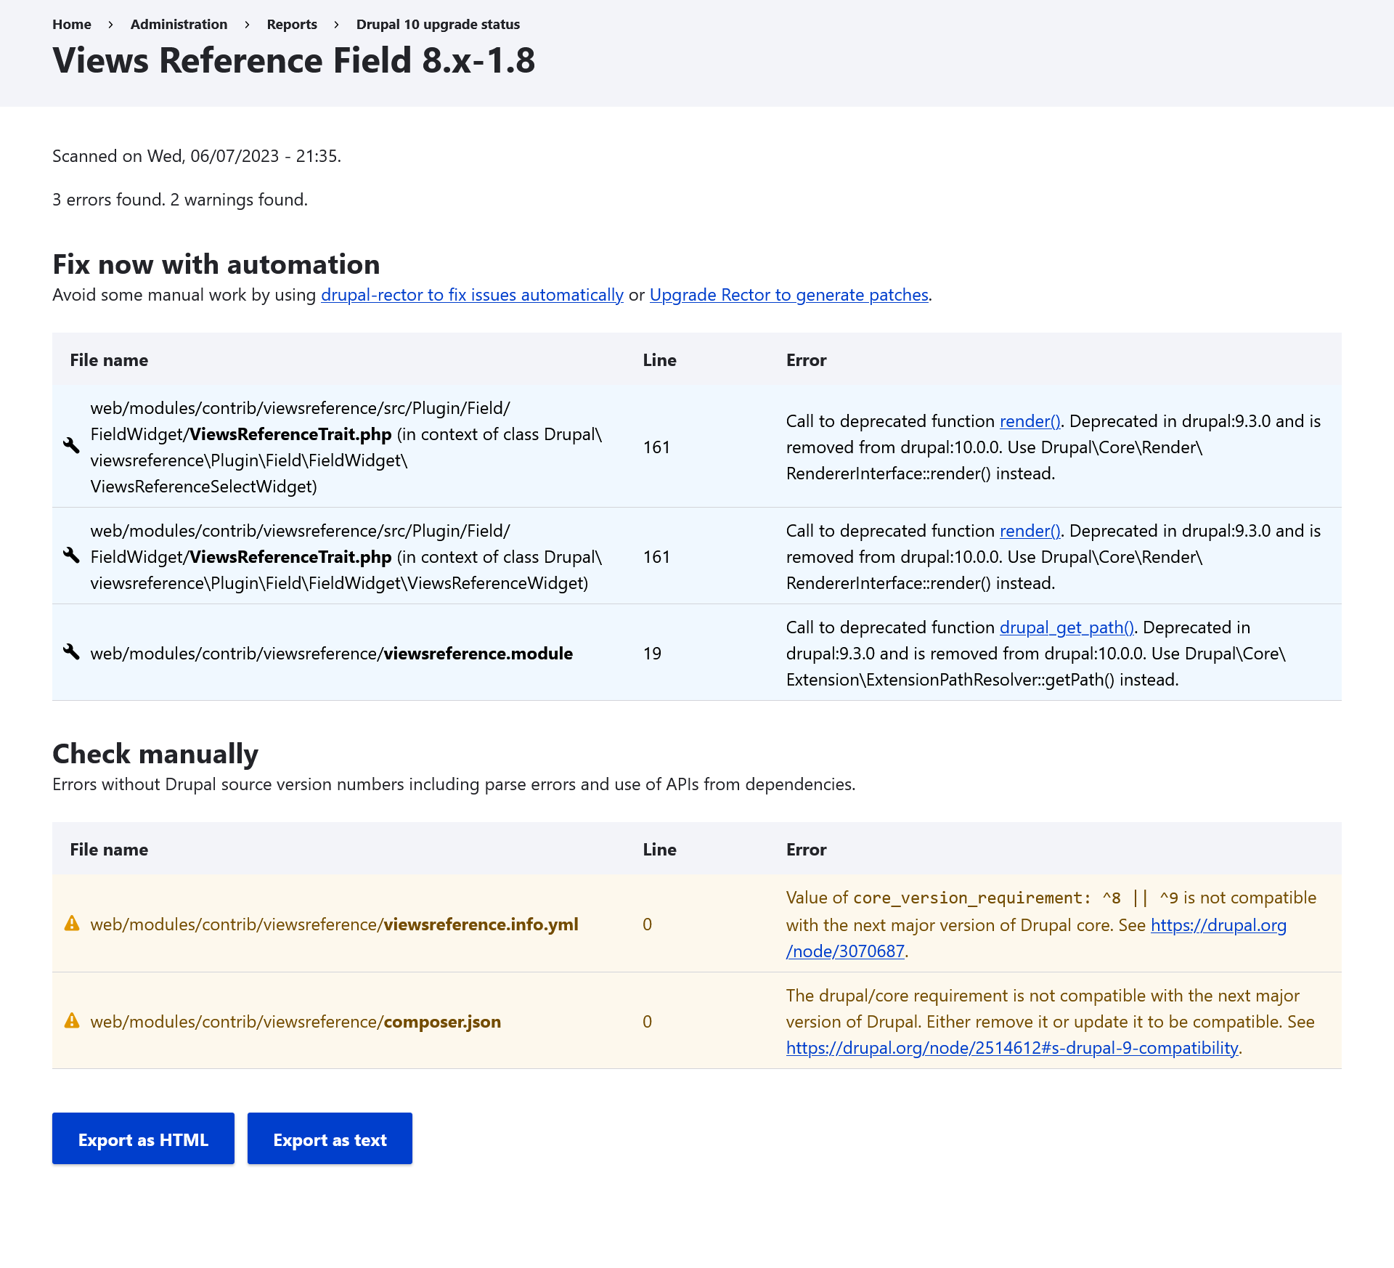Click the warning triangle beside composer.json
This screenshot has width=1394, height=1268.
pos(72,1021)
